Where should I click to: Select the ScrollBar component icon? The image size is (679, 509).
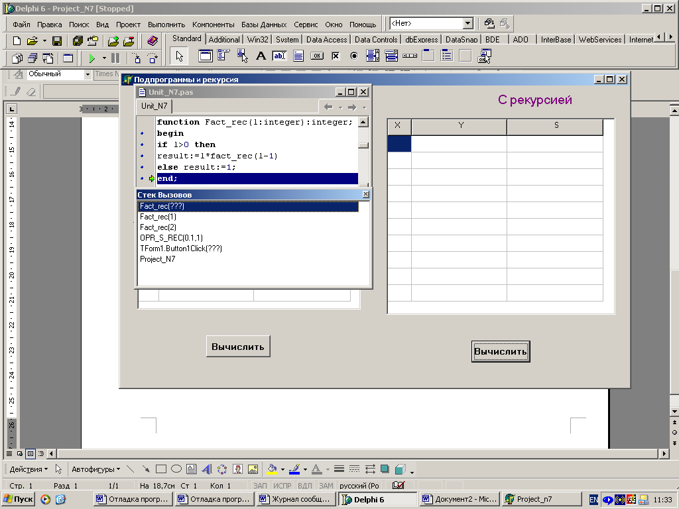(x=410, y=56)
